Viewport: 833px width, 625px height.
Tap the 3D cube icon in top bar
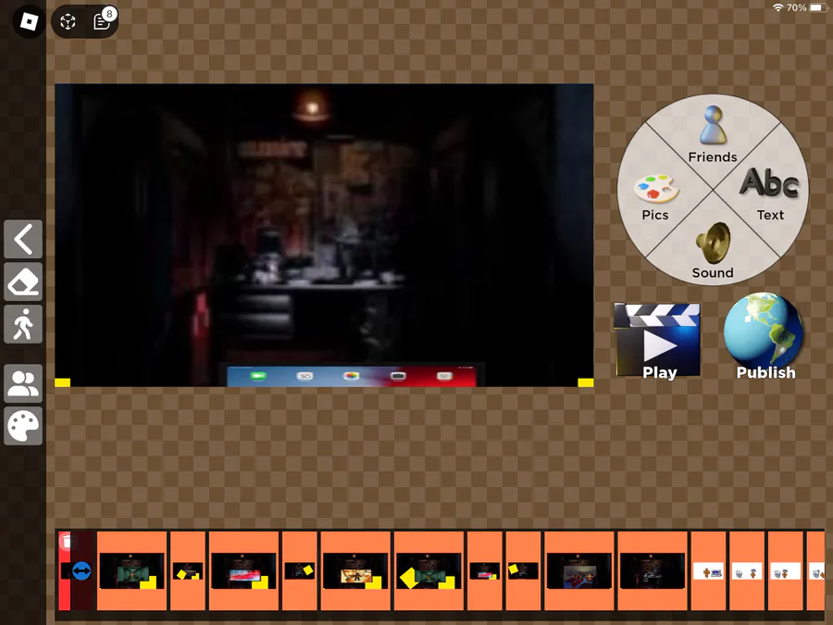click(68, 22)
